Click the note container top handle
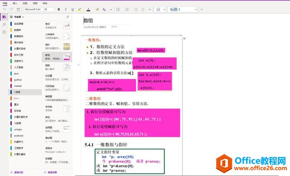 tap(131, 35)
